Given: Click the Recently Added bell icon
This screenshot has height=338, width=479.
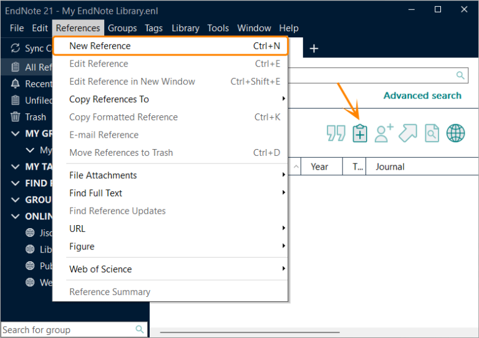Looking at the screenshot, I should pos(15,84).
